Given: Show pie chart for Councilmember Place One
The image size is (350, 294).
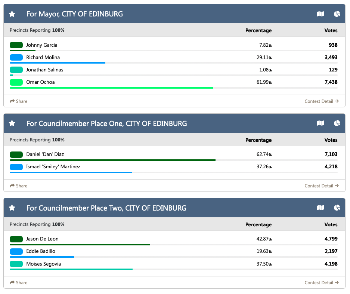Looking at the screenshot, I should point(337,123).
